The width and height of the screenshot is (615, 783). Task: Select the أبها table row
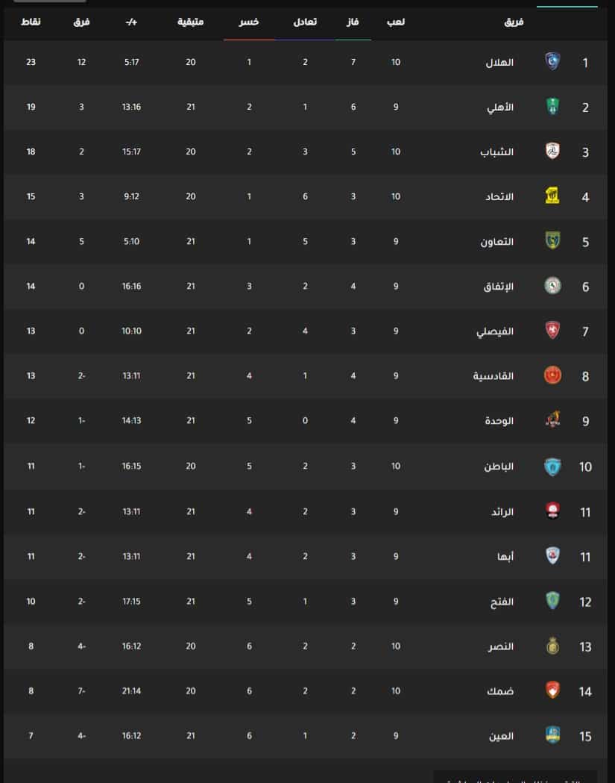pyautogui.click(x=305, y=556)
